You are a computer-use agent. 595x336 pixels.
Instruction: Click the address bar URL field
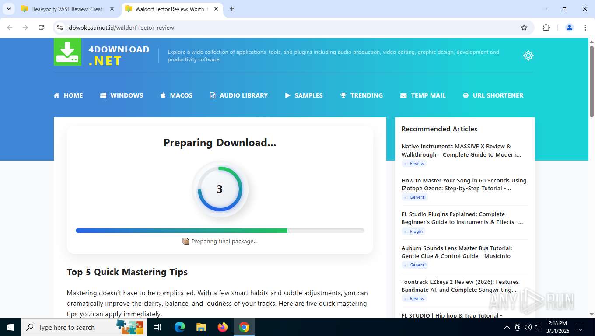(293, 28)
